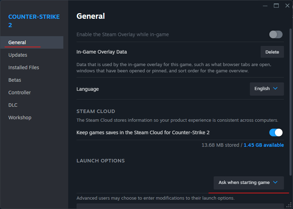Image resolution: width=293 pixels, height=209 pixels.
Task: Go to the Betas section
Action: point(15,80)
